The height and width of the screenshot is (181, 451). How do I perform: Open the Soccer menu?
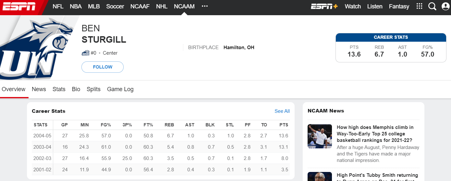pos(115,6)
